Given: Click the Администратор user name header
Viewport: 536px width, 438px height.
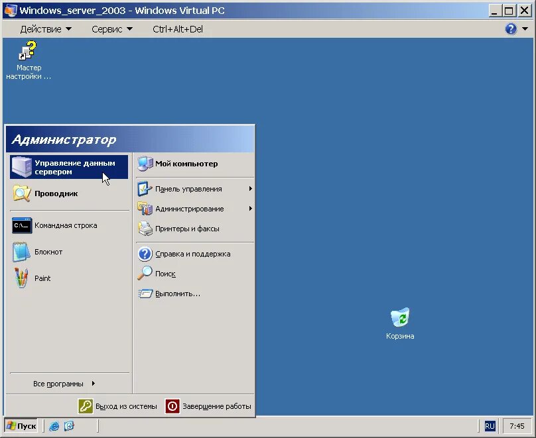Looking at the screenshot, I should tap(64, 139).
